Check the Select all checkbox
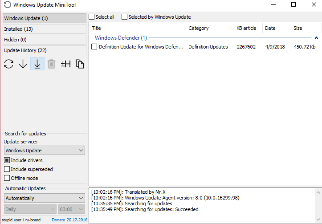Viewport: 322px width, 224px height. (92, 17)
